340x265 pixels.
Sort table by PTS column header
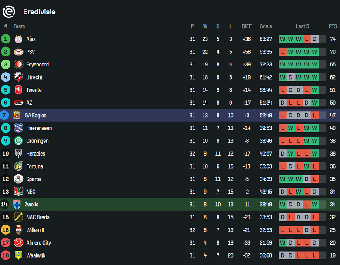[x=333, y=26]
